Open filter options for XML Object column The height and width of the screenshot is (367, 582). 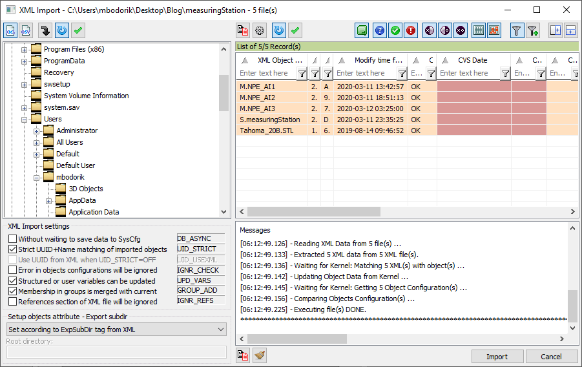point(302,74)
